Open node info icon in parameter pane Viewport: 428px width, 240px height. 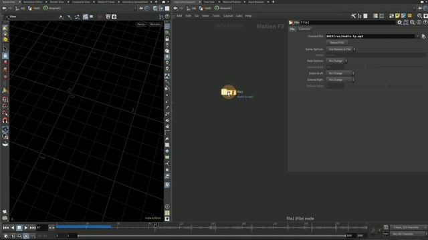(419, 22)
